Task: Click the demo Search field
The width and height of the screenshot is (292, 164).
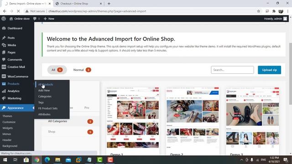Action: pyautogui.click(x=232, y=70)
